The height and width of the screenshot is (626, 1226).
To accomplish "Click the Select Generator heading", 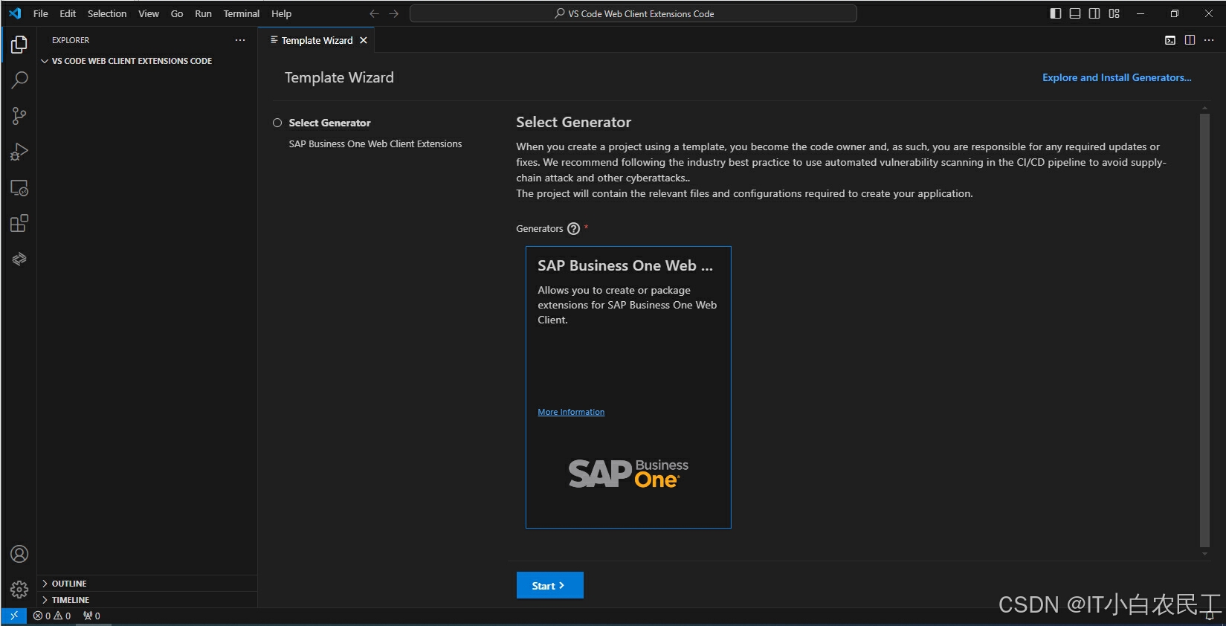I will [x=574, y=122].
